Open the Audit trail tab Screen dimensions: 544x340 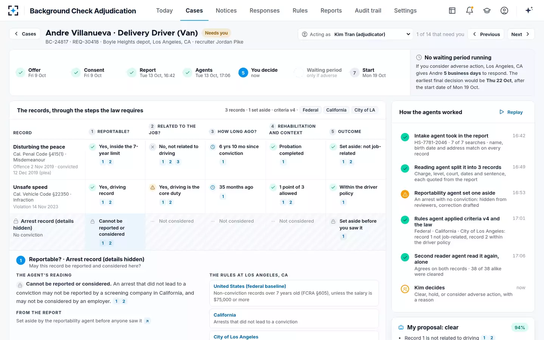click(368, 11)
